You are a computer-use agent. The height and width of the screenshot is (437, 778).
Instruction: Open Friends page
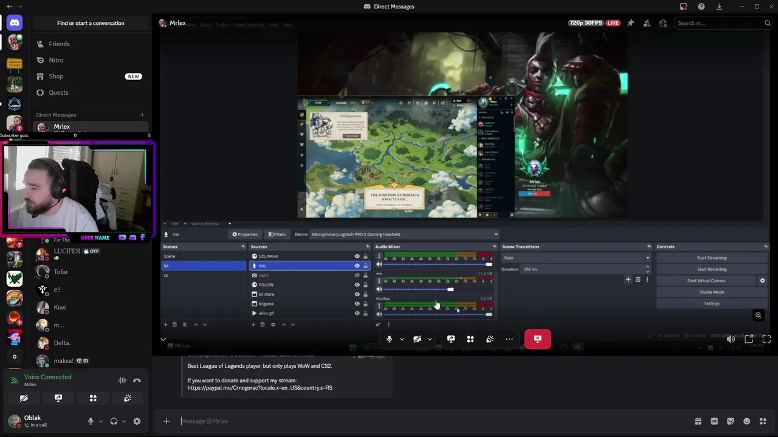tap(91, 44)
